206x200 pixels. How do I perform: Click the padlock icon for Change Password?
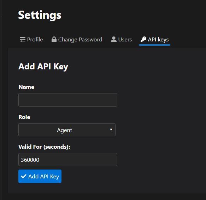tap(54, 39)
